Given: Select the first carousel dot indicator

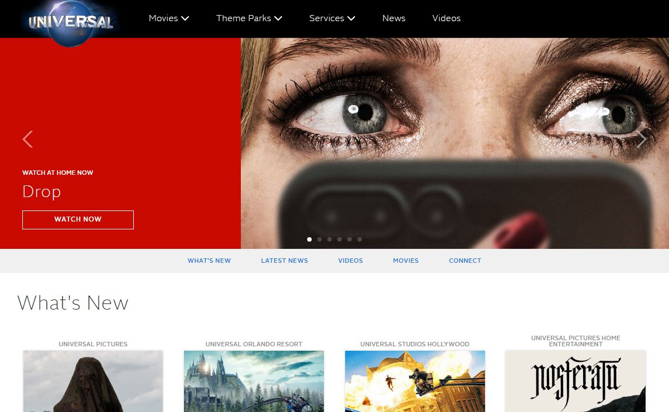Looking at the screenshot, I should point(309,239).
